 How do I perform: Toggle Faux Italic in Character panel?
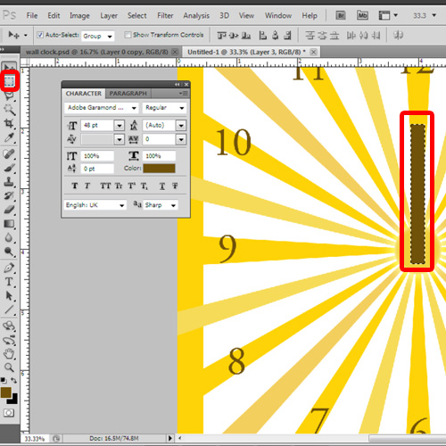87,186
